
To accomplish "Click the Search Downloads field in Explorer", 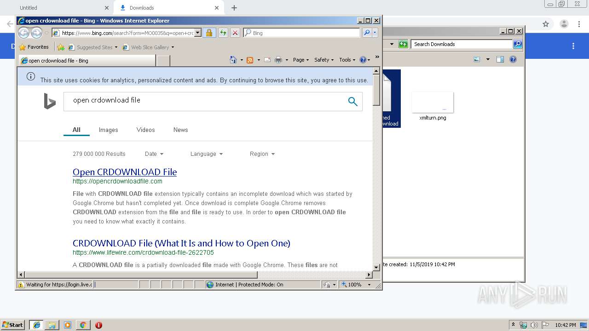I will (x=462, y=44).
